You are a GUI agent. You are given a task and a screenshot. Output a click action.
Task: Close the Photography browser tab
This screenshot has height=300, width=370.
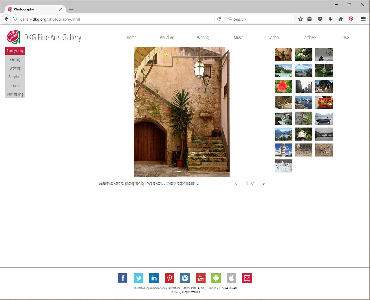(61, 9)
